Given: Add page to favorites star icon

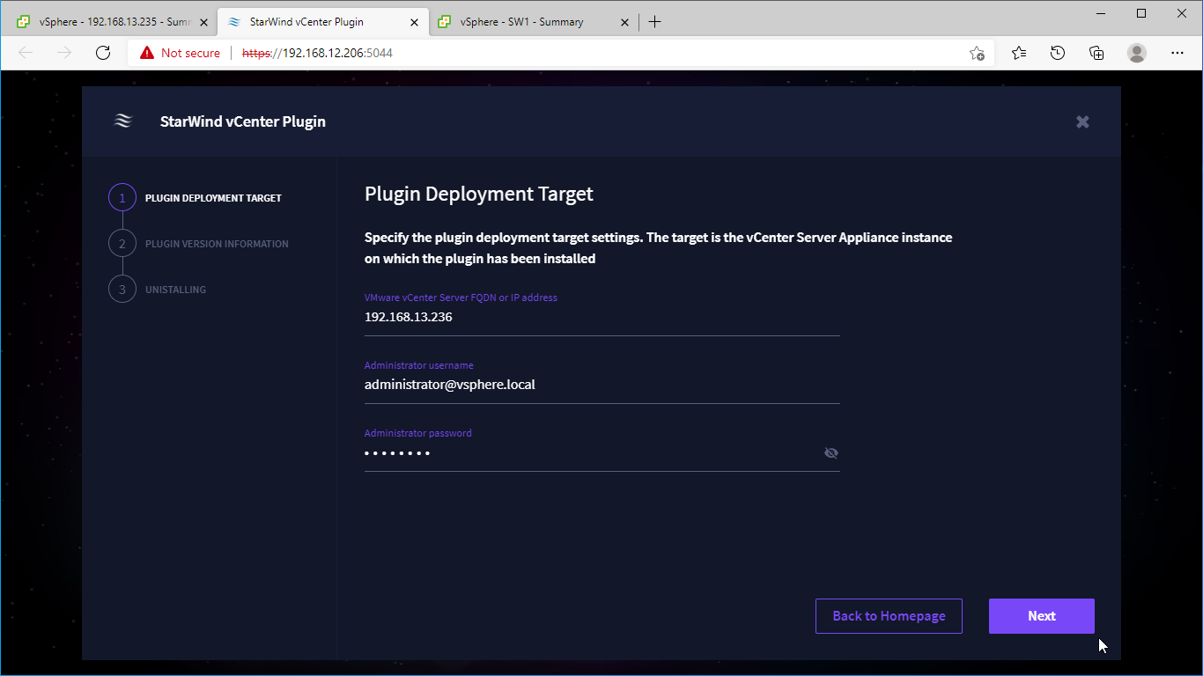Looking at the screenshot, I should (x=977, y=53).
